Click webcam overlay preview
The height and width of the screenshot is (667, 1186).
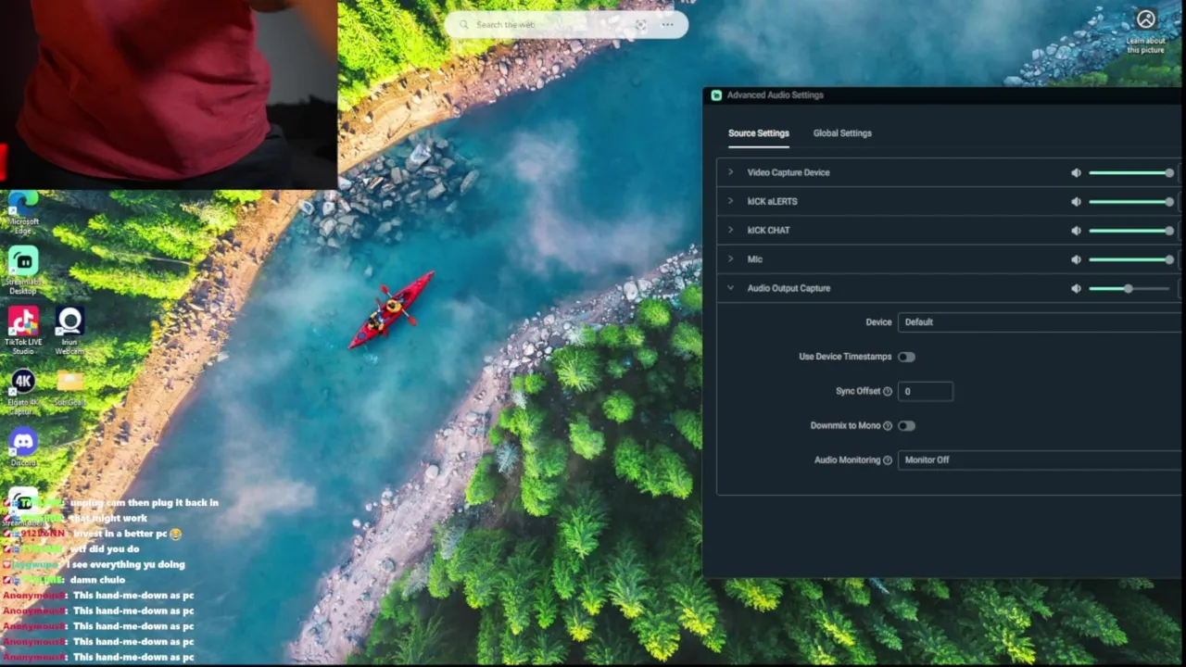(169, 94)
